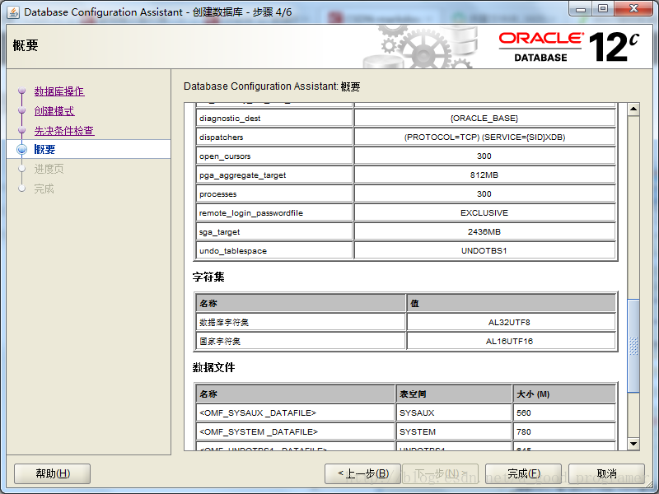Close the Database Configuration Assistant window
Viewport: 659px width, 494px height.
coord(633,9)
